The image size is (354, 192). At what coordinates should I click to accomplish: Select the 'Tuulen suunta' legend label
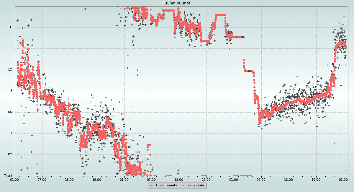pos(166,186)
